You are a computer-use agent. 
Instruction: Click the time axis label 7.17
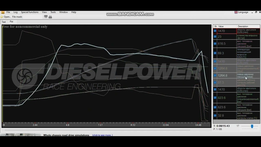(x=100, y=125)
